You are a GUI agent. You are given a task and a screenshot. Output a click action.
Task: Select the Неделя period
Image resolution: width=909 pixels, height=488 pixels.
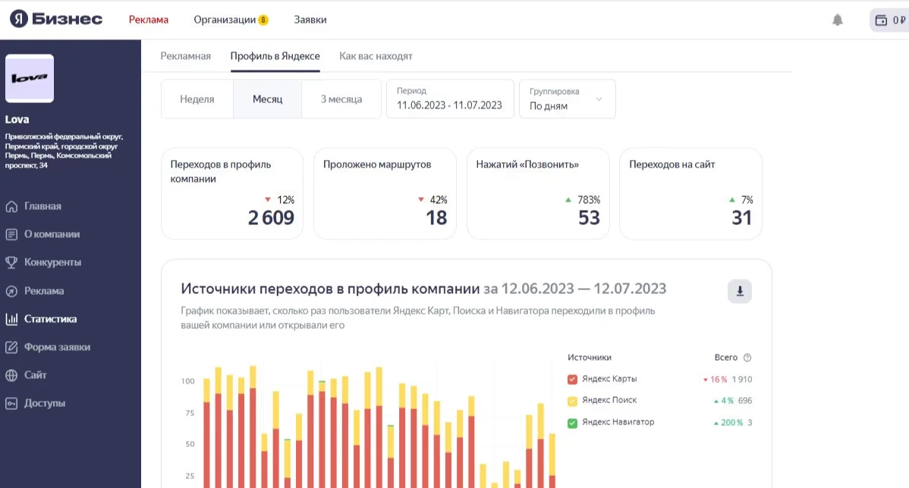point(197,99)
